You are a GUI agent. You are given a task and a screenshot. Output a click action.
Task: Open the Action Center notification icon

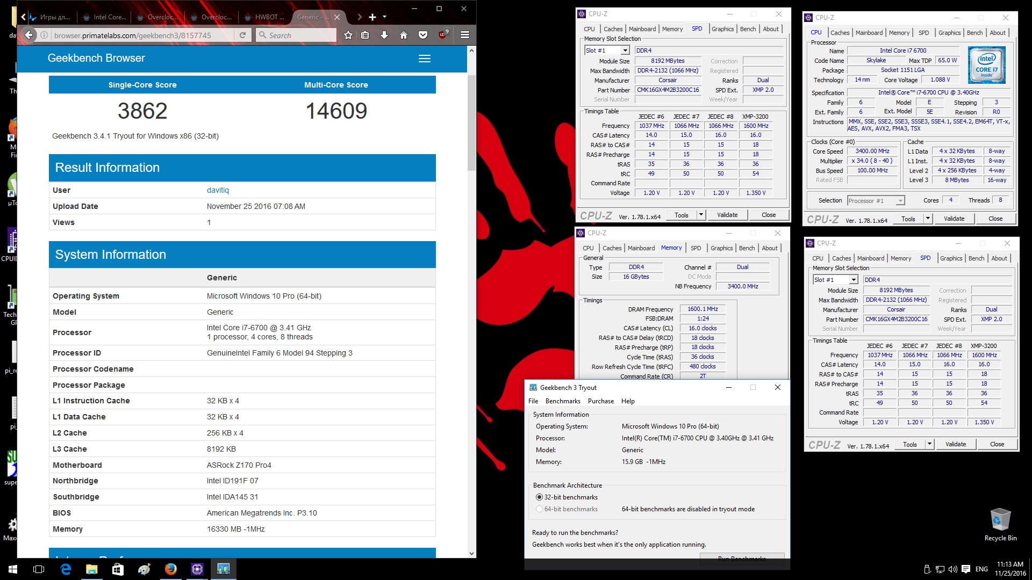point(966,569)
